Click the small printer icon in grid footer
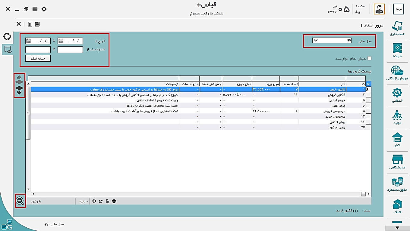410x231 pixels. tap(114, 201)
